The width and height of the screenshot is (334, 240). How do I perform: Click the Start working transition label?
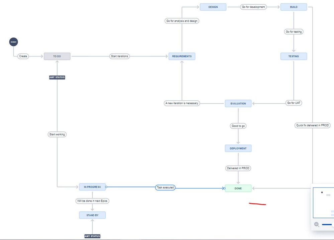point(57,134)
